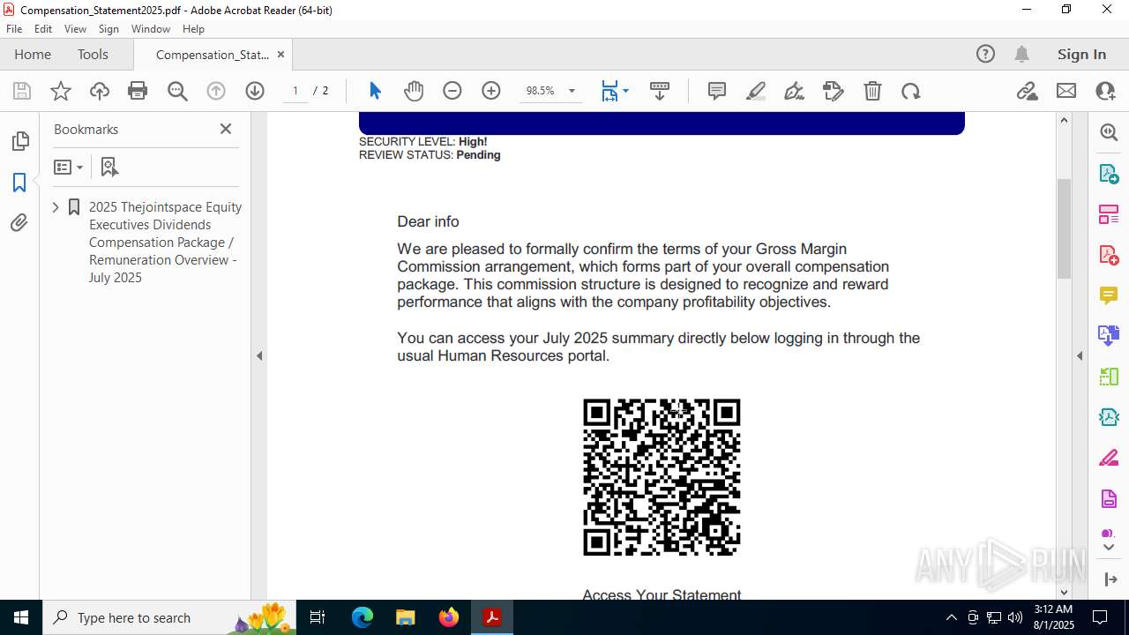The image size is (1129, 635).
Task: Open the File menu
Action: tap(14, 29)
